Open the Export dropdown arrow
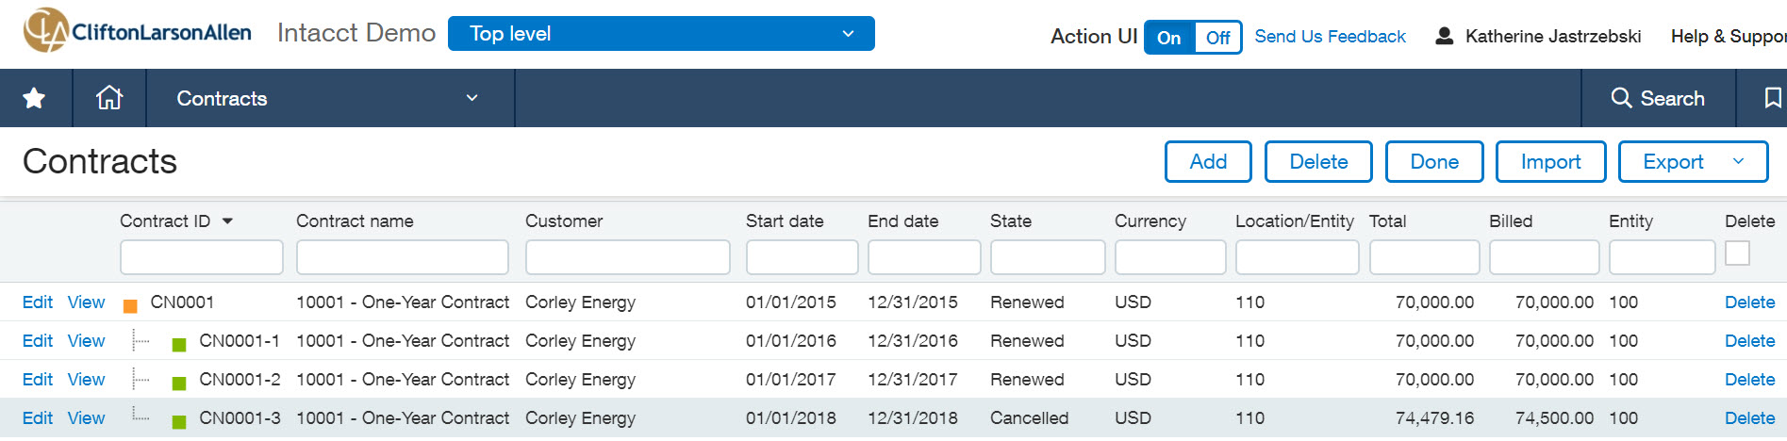 click(x=1738, y=162)
